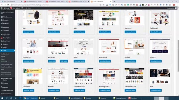Open a new browser tab
Screen dimensions: 179x100
(114, 2)
